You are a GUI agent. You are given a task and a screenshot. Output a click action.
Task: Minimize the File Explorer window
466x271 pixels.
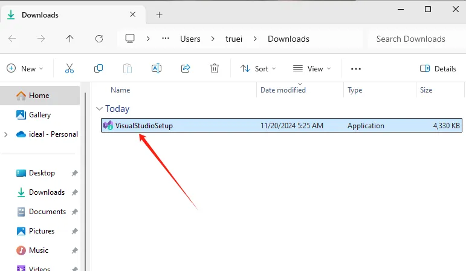point(401,9)
